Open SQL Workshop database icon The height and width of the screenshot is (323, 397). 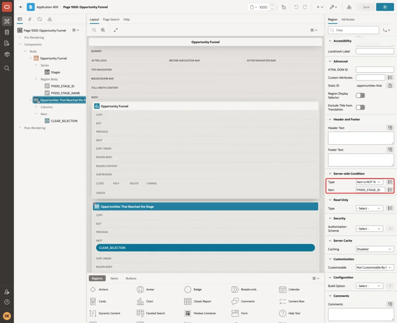pos(7,32)
